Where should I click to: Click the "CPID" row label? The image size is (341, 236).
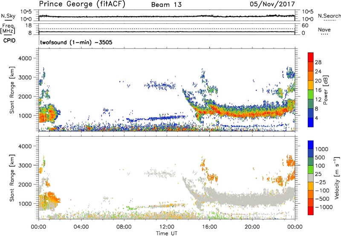(9, 40)
